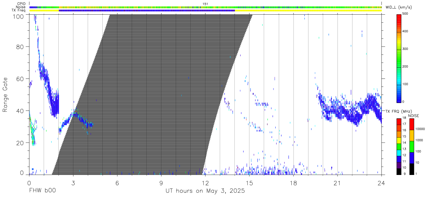Click the Noise strip above the plot
The image size is (429, 198).
[x=205, y=7]
